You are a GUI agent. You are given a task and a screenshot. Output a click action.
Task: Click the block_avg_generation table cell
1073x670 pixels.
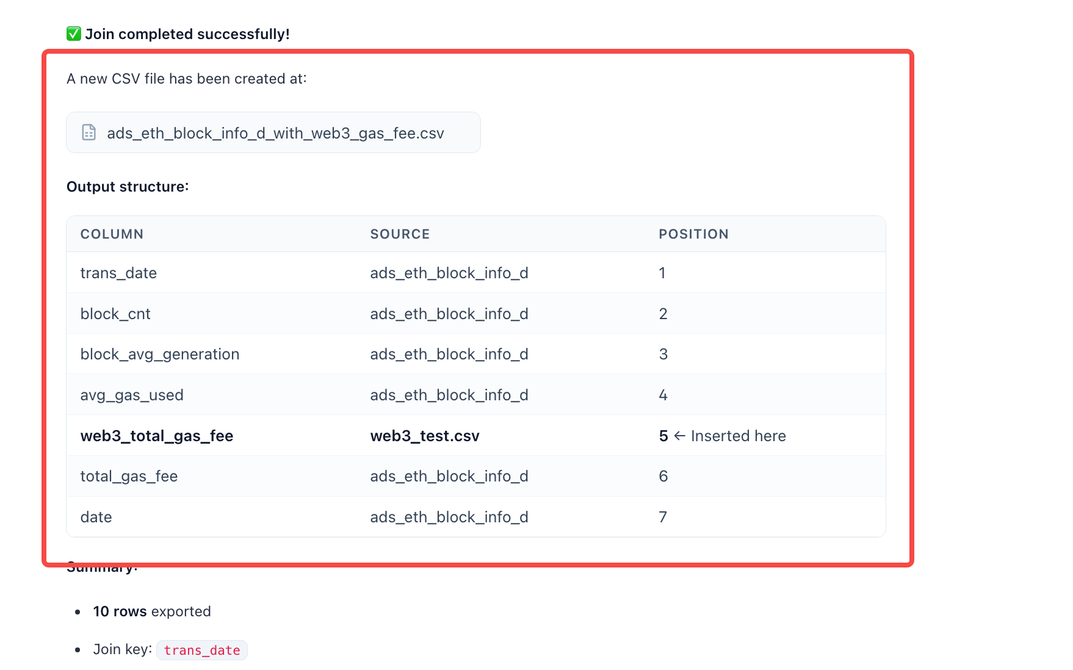[x=160, y=354]
